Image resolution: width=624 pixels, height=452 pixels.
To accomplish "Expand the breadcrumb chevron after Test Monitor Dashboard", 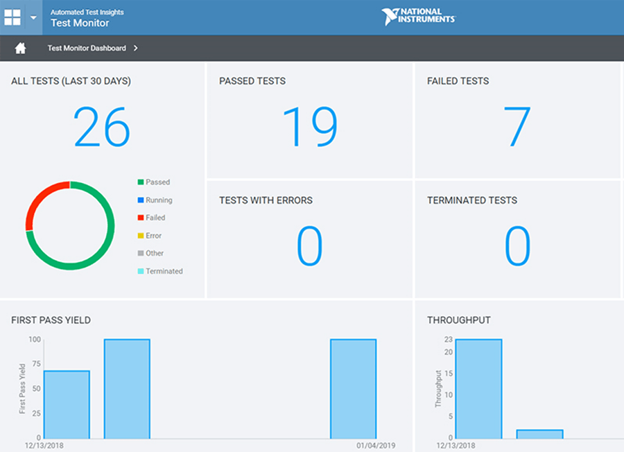I will coord(136,49).
